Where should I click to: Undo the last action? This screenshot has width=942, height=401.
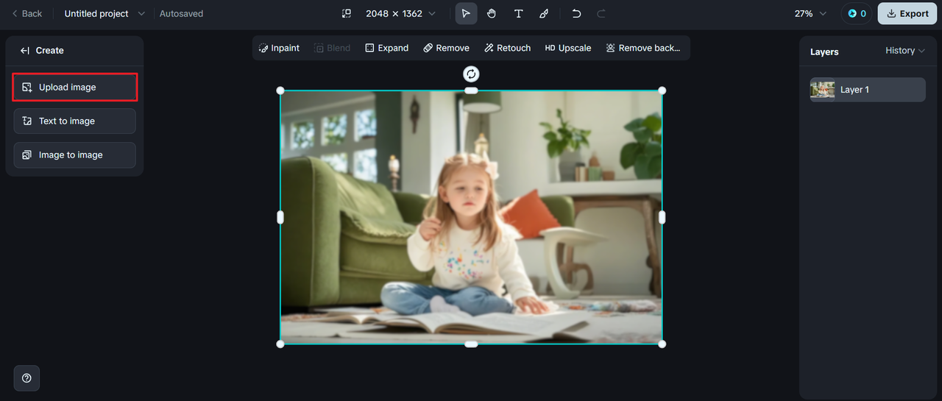click(x=576, y=13)
